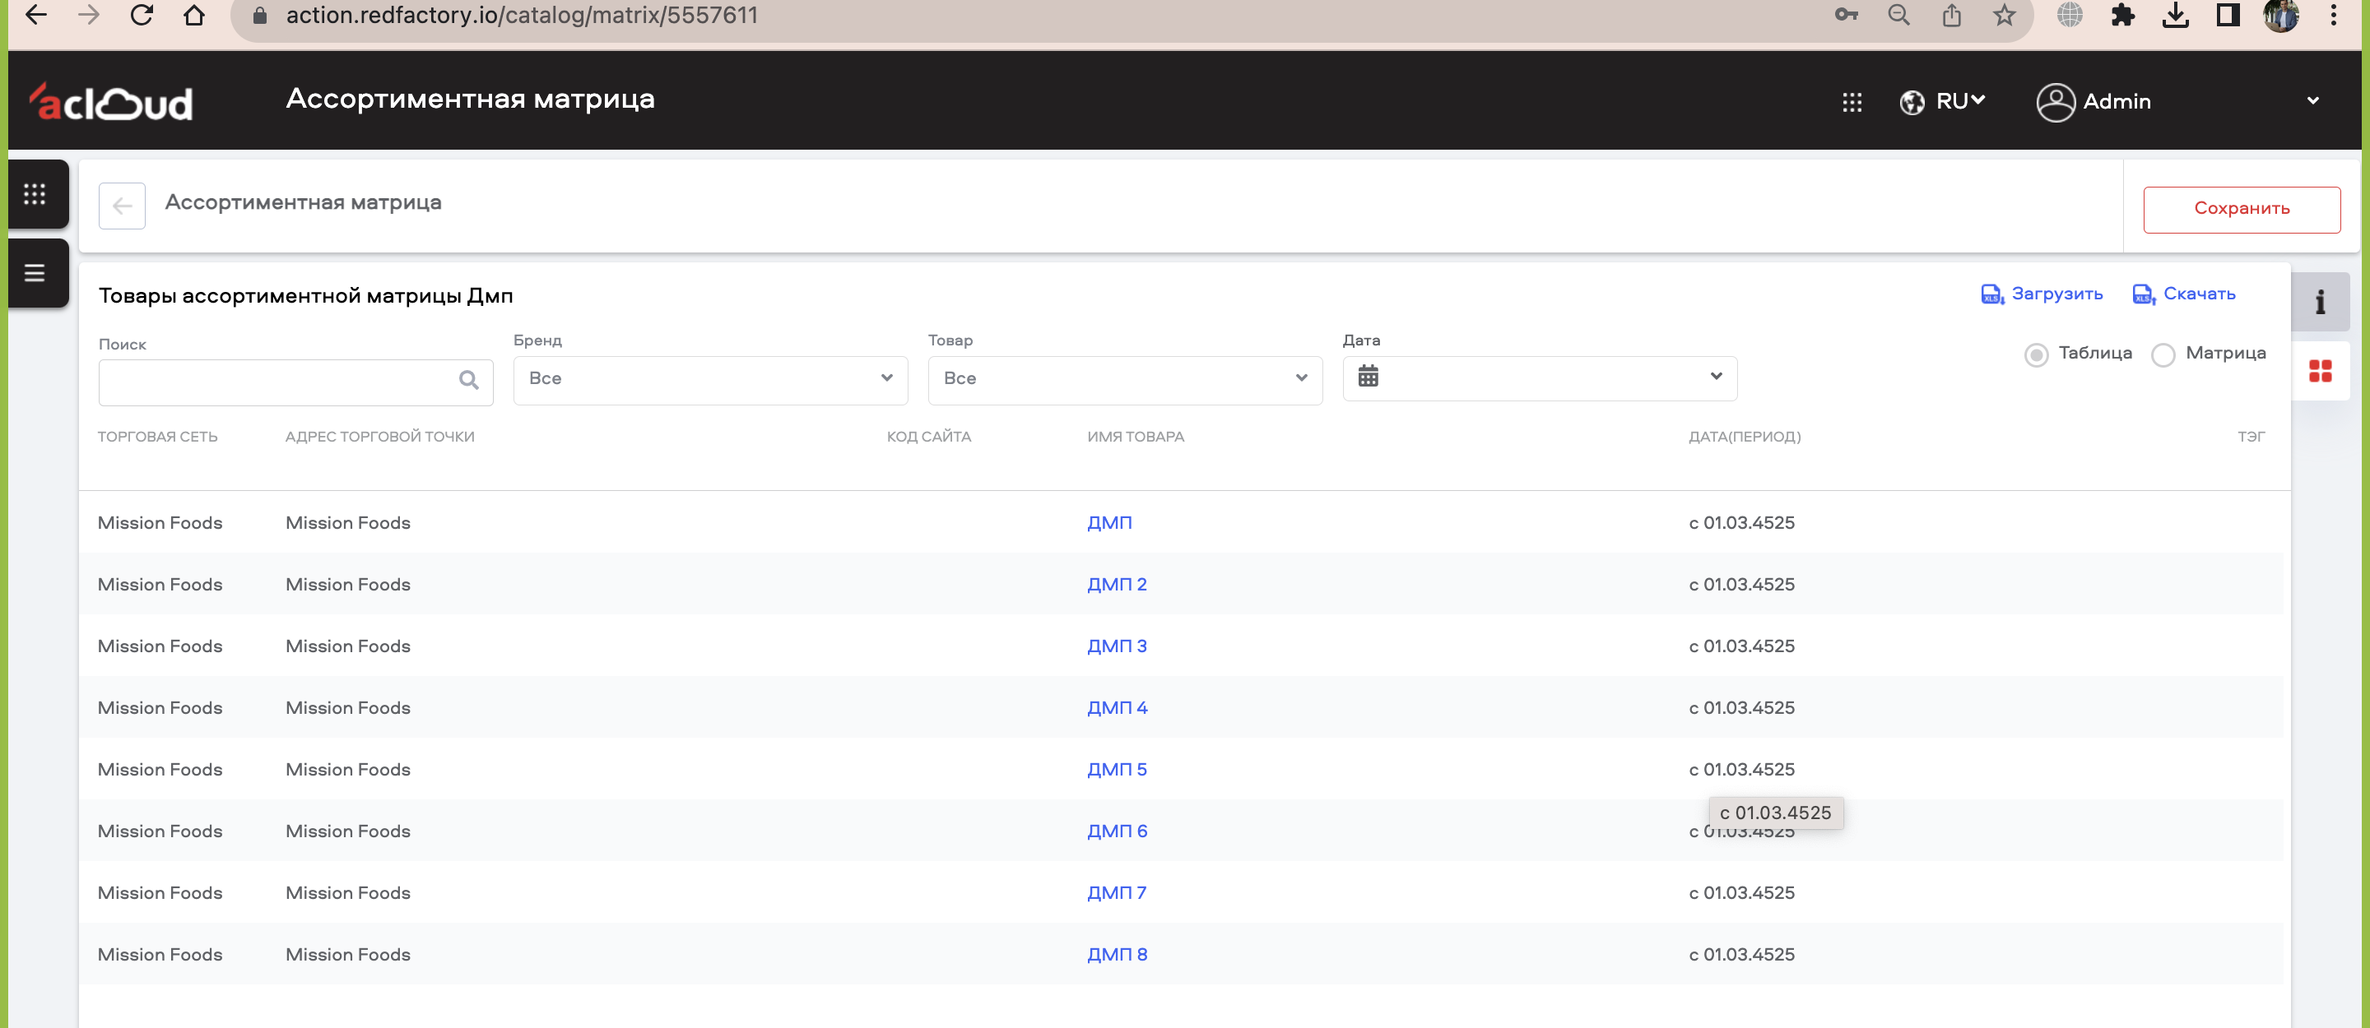This screenshot has width=2370, height=1028.
Task: Click the site info lock icon
Action: [x=259, y=15]
